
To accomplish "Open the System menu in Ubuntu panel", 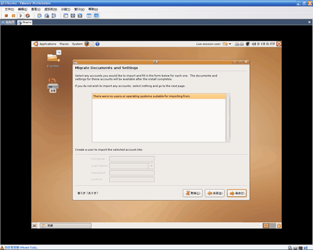I will 77,44.
